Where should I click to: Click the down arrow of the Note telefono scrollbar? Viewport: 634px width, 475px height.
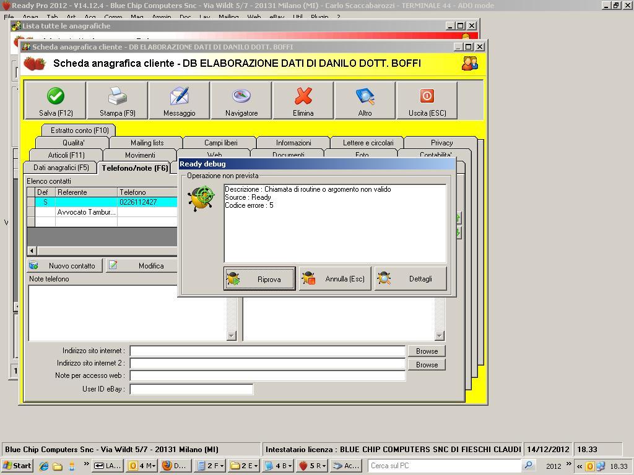(232, 336)
